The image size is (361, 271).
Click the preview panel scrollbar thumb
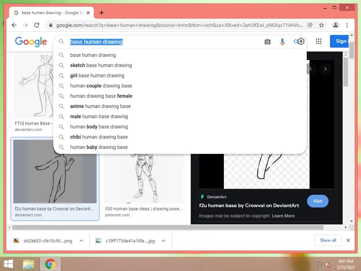pos(345,72)
